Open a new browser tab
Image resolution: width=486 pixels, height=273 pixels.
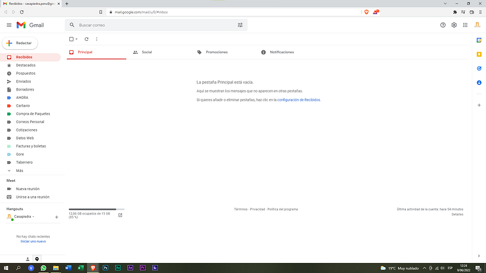[66, 4]
